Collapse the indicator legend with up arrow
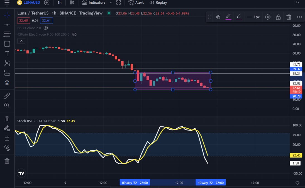Screen dimensions: 305x188 click(21, 41)
